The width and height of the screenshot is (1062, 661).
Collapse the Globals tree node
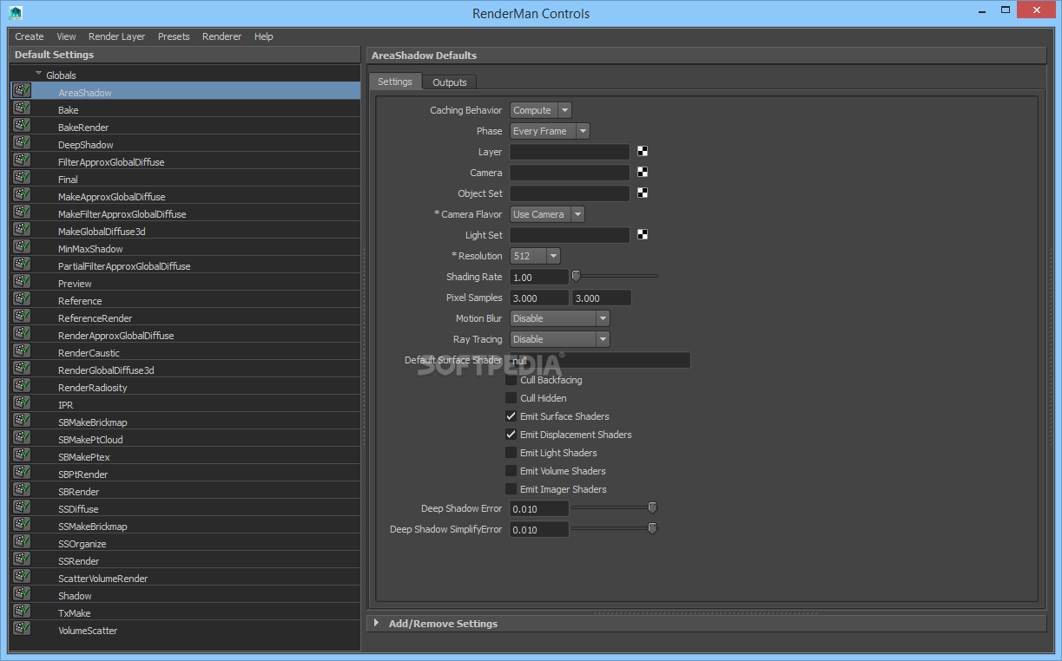point(38,75)
